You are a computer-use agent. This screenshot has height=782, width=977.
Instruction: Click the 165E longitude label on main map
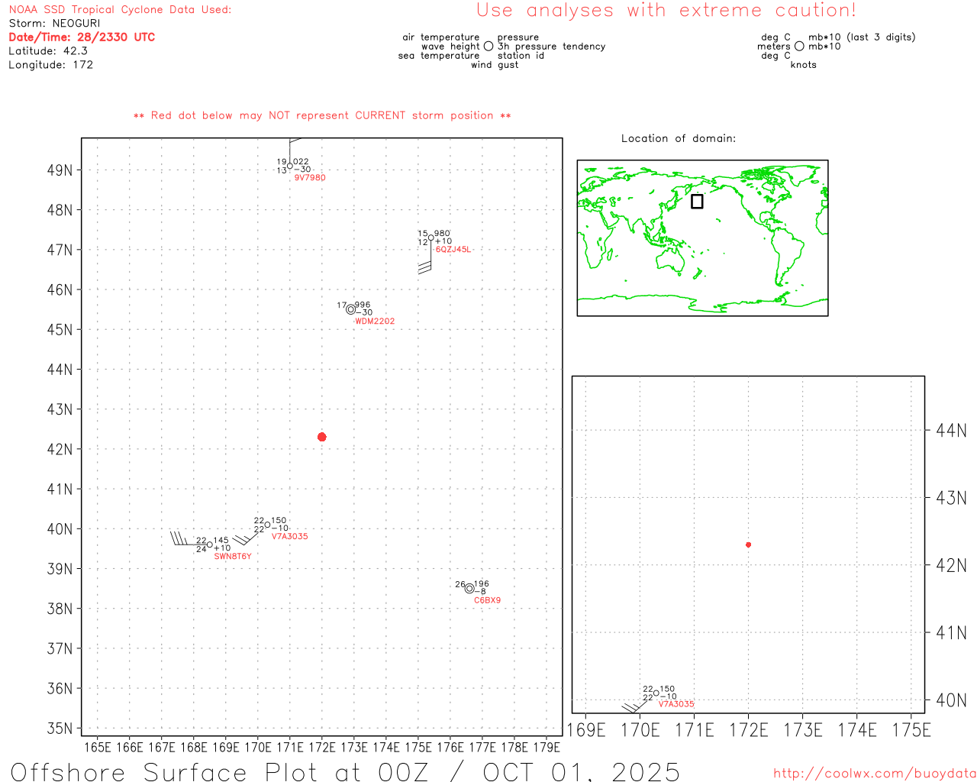tap(98, 747)
